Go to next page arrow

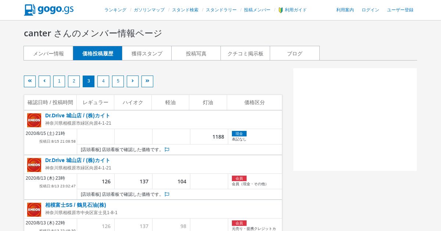click(133, 81)
